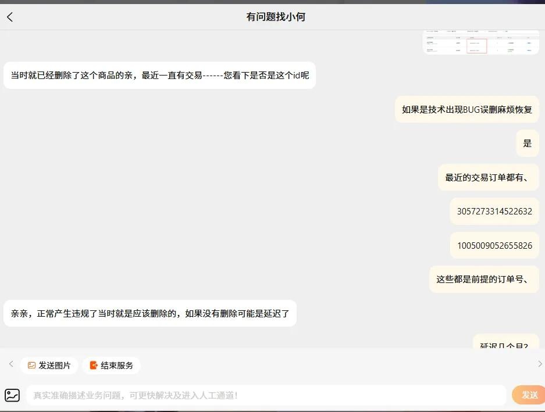Show previous quick actions with left chevron

[11, 364]
